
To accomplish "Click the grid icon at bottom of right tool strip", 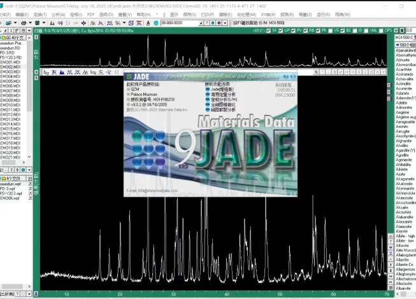I will click(x=391, y=288).
